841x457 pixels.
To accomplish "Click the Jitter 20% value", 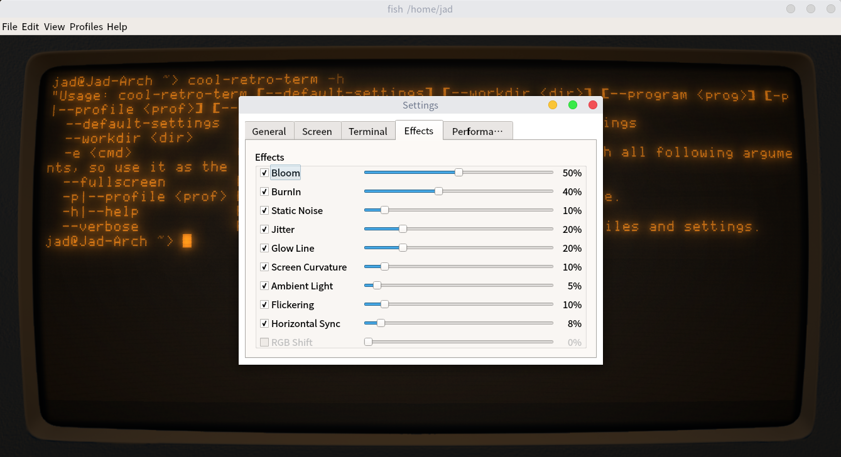I will (x=572, y=229).
